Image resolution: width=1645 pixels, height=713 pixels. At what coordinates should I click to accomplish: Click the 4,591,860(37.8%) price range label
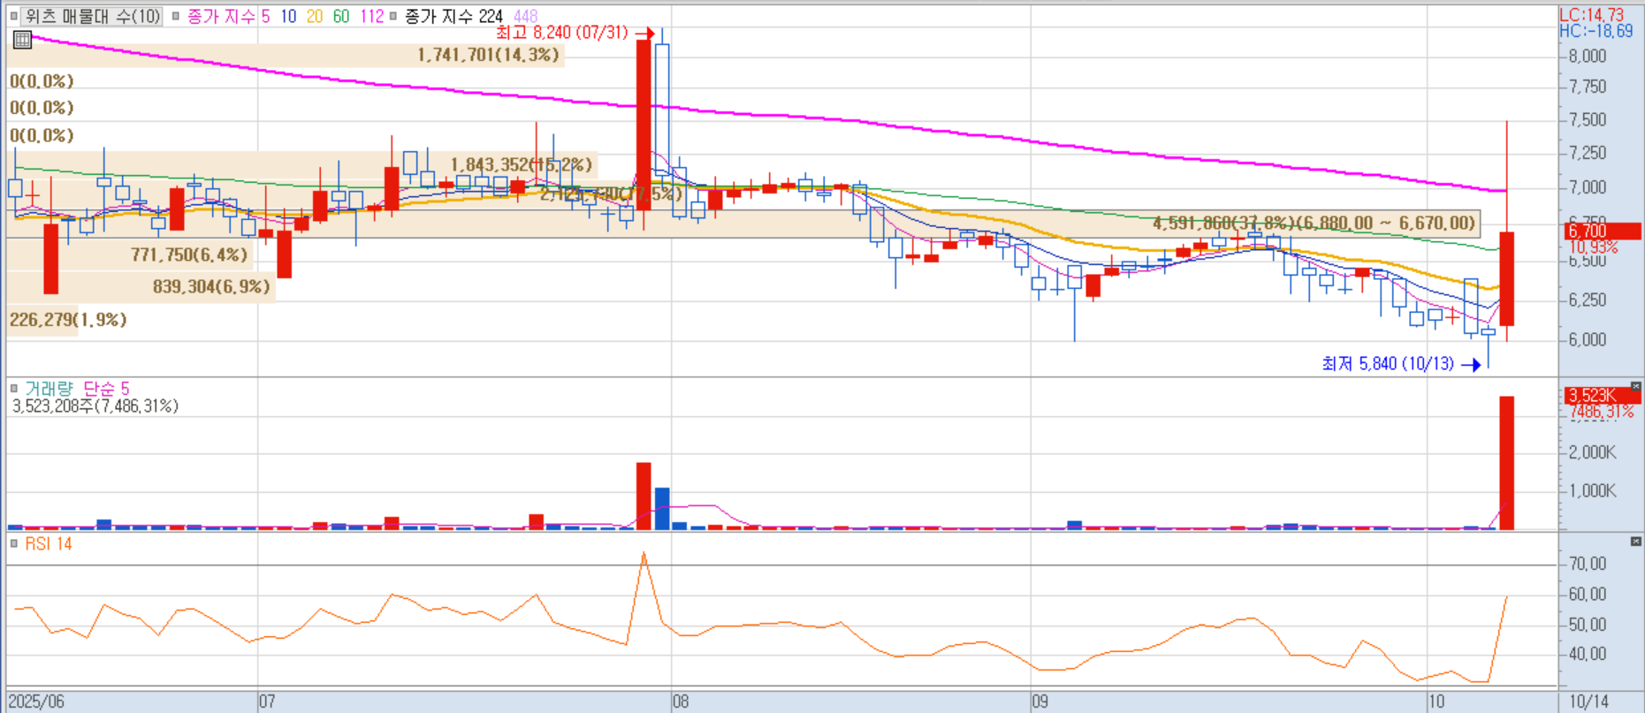coord(1314,224)
